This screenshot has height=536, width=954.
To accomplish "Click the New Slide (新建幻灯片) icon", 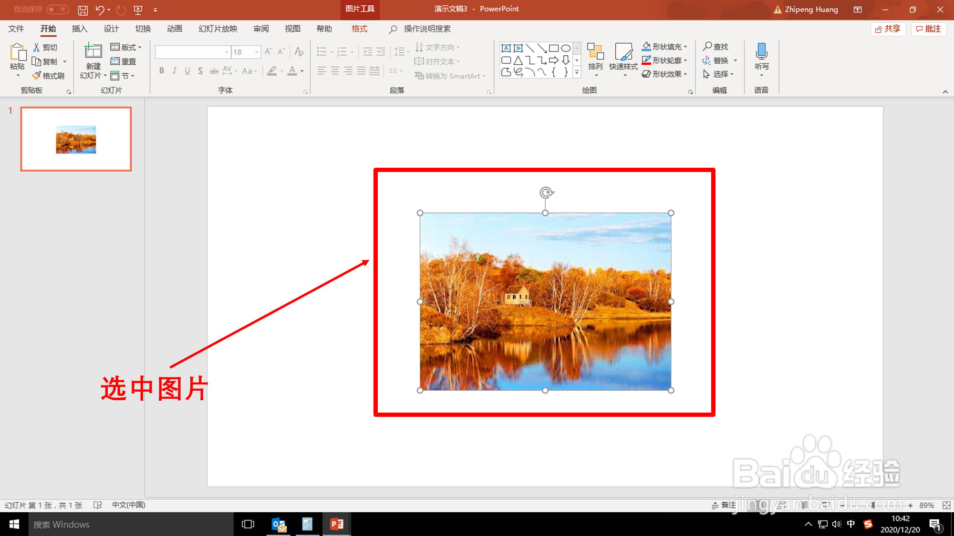I will point(93,51).
